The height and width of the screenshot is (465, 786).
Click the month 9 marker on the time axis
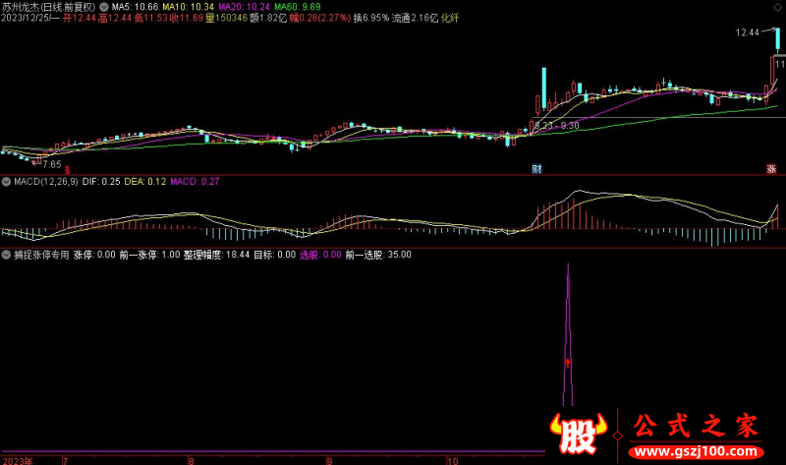coord(329,461)
